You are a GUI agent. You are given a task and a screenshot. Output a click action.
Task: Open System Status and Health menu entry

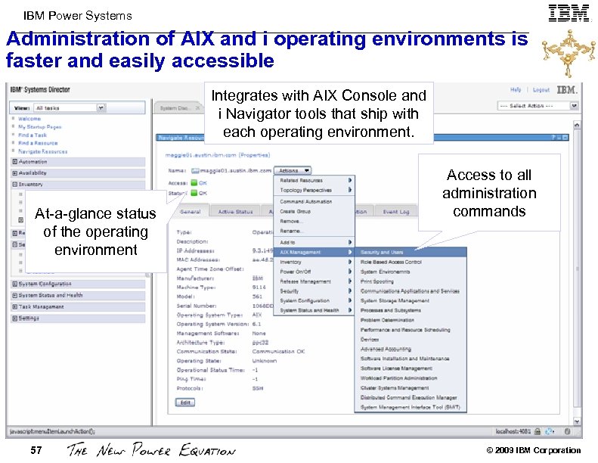point(314,310)
